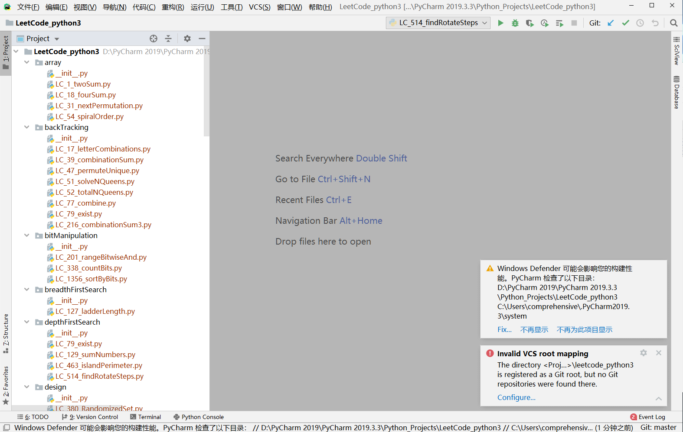
Task: Click the stop process icon
Action: click(574, 23)
